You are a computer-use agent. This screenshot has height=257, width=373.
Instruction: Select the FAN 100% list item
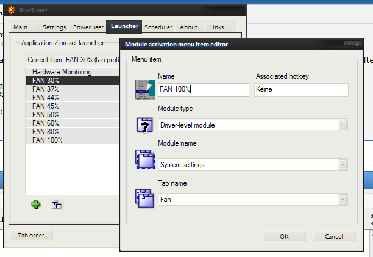click(x=73, y=140)
